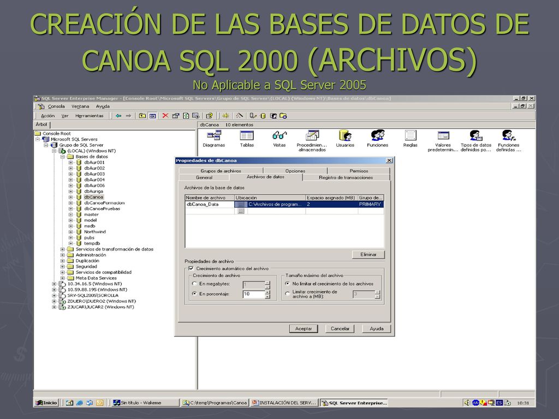Viewport: 559px width, 419px height.
Task: Open the Reglas icon
Action: (x=411, y=139)
